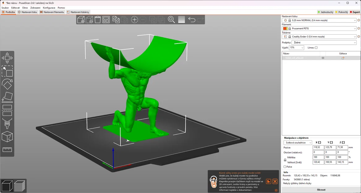Open the Okno menu

pos(25,8)
